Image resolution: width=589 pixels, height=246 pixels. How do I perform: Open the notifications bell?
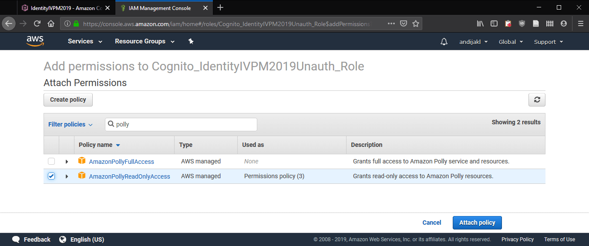click(444, 42)
